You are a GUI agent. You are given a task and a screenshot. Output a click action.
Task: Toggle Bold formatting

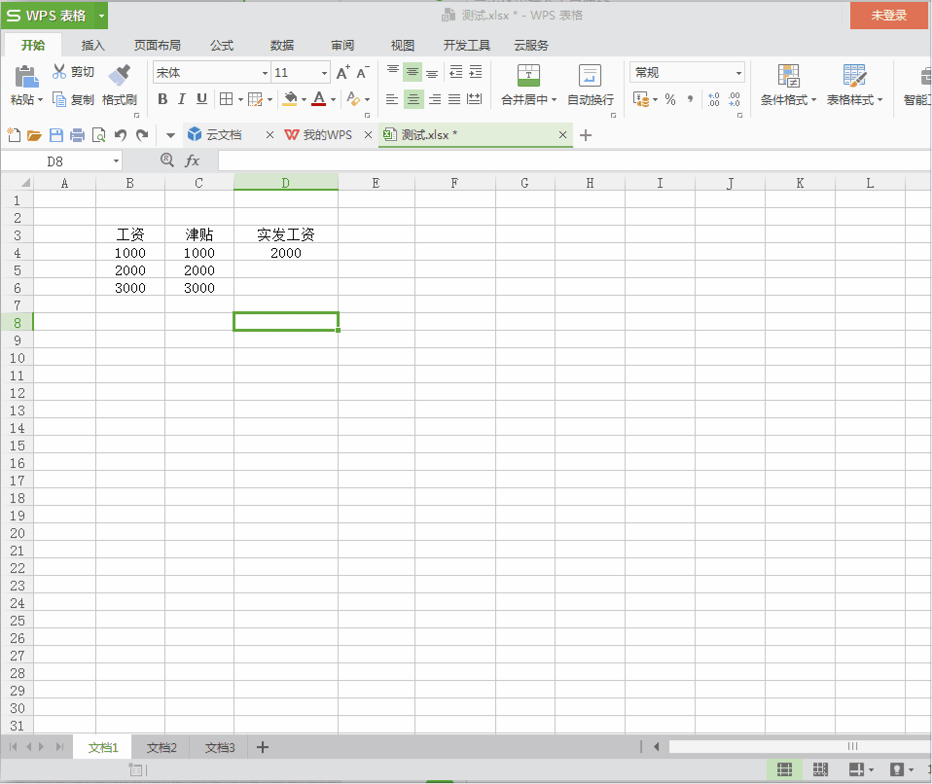[162, 99]
